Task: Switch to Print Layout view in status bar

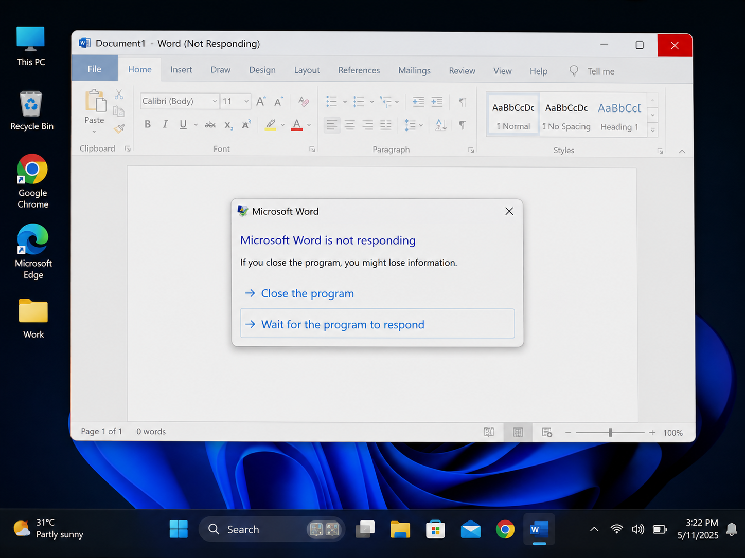Action: pyautogui.click(x=518, y=432)
